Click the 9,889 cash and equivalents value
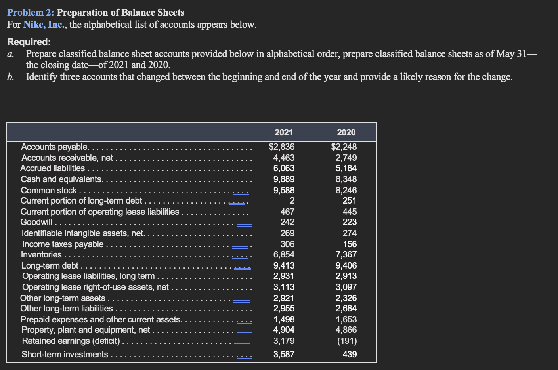The image size is (558, 370). tap(284, 179)
